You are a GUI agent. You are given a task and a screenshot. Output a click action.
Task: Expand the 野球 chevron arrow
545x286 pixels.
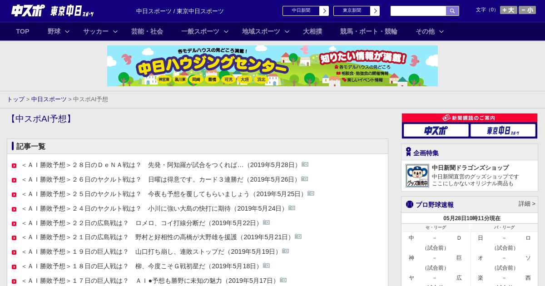pyautogui.click(x=67, y=31)
